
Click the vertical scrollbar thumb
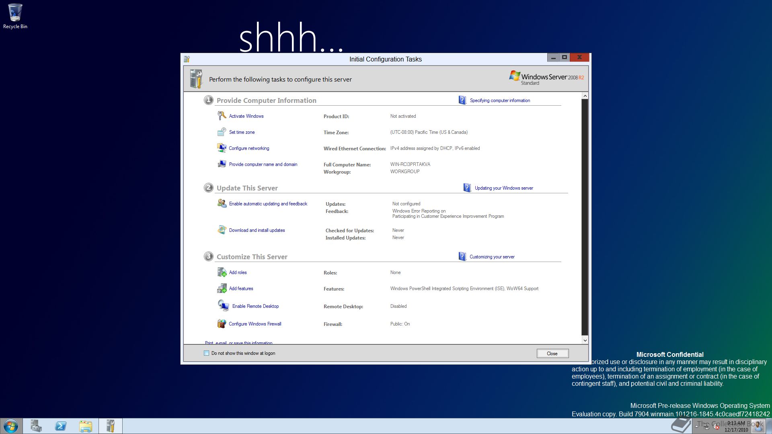(x=585, y=217)
